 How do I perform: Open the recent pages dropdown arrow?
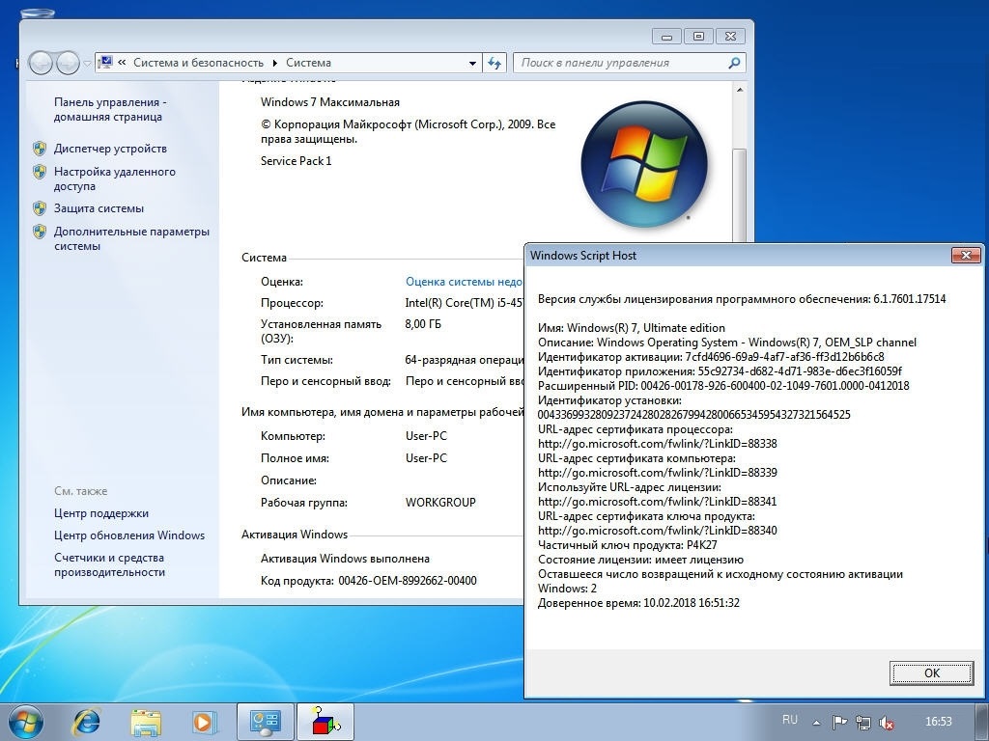pos(87,64)
